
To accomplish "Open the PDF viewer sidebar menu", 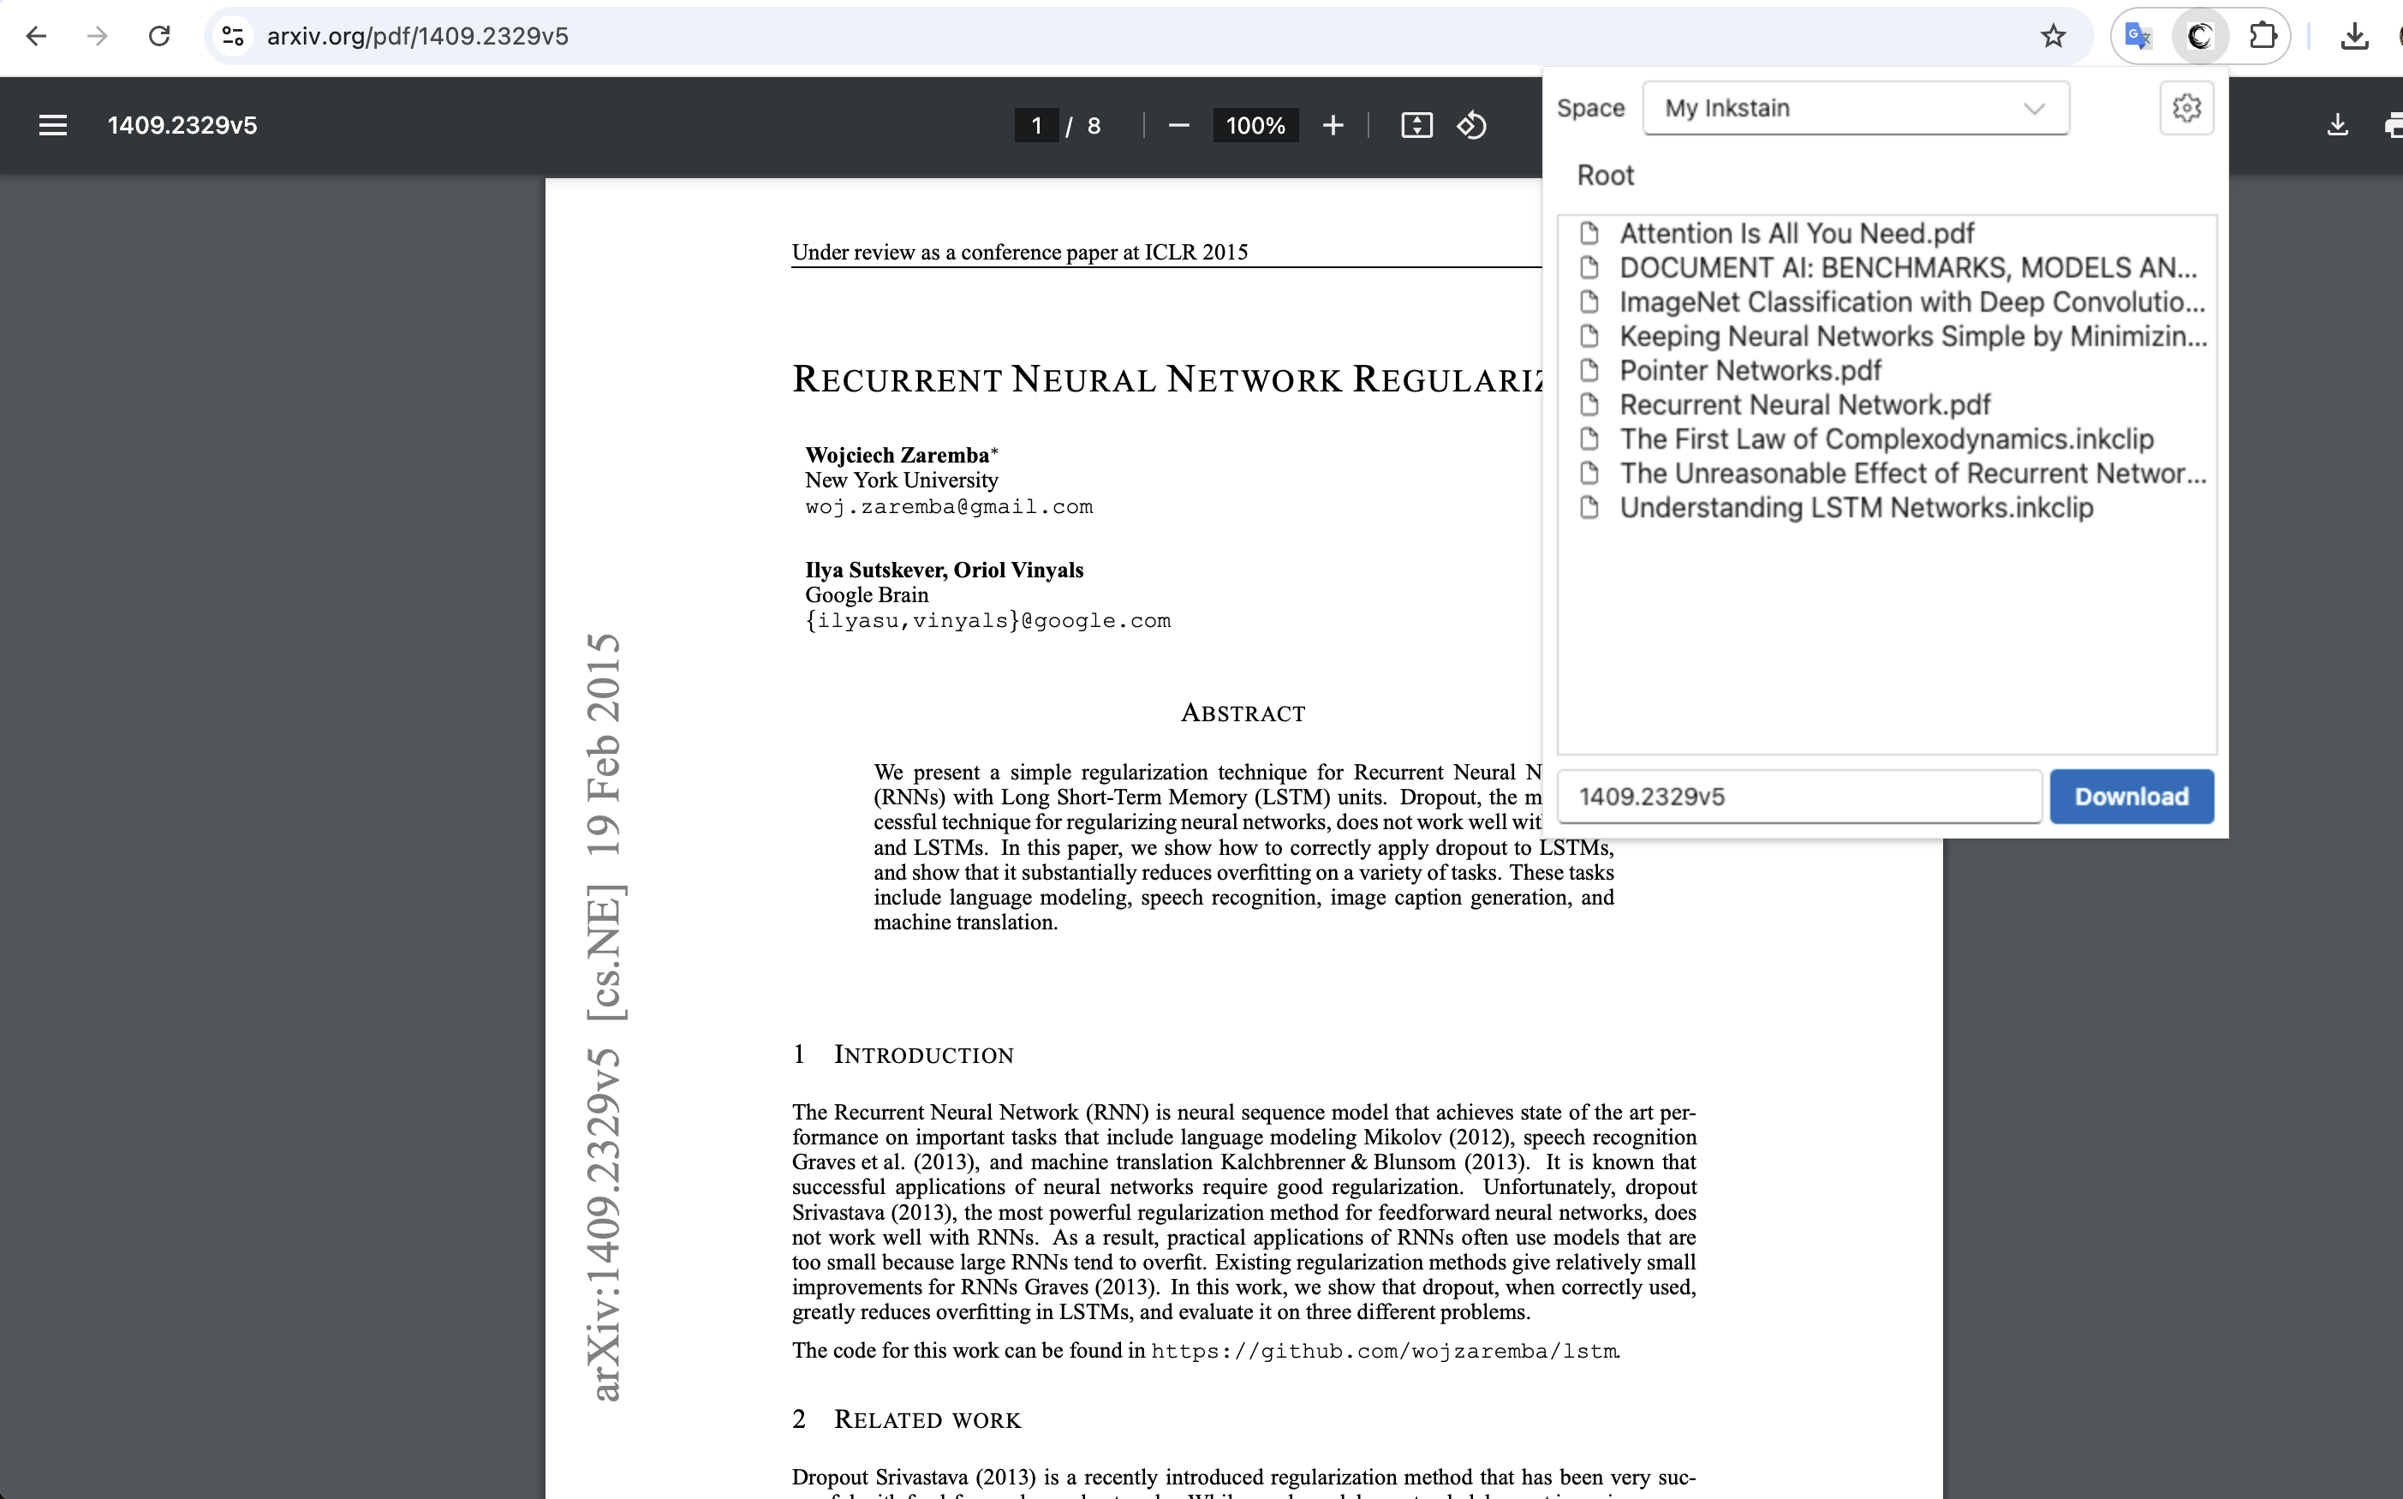I will [52, 125].
